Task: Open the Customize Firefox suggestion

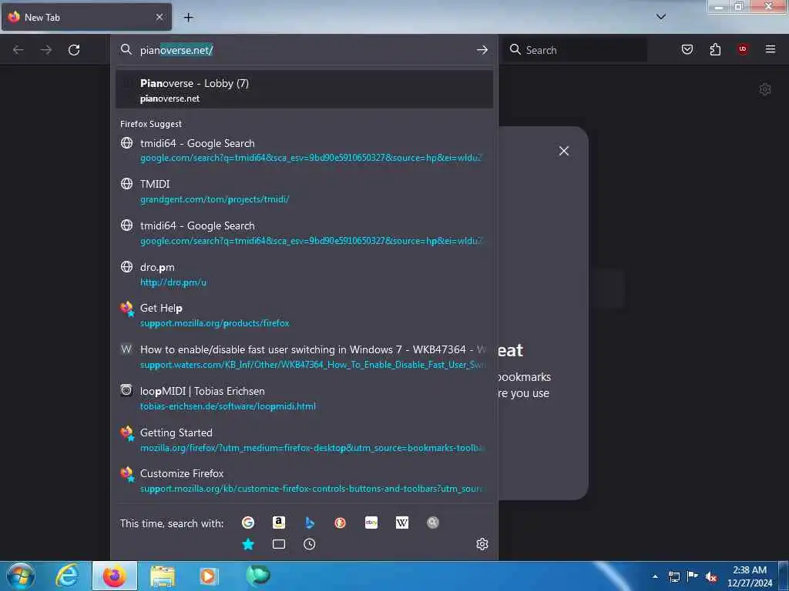Action: click(304, 480)
